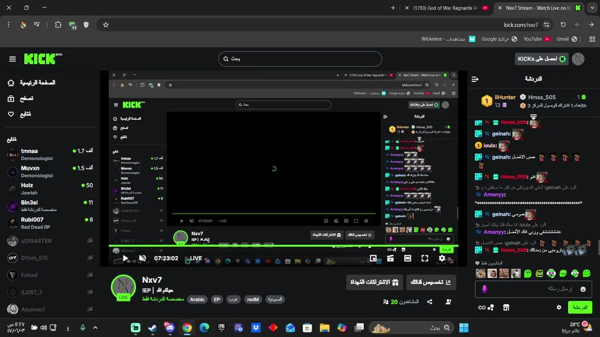The height and width of the screenshot is (337, 600).
Task: Open stream player settings gear
Action: coord(442,258)
